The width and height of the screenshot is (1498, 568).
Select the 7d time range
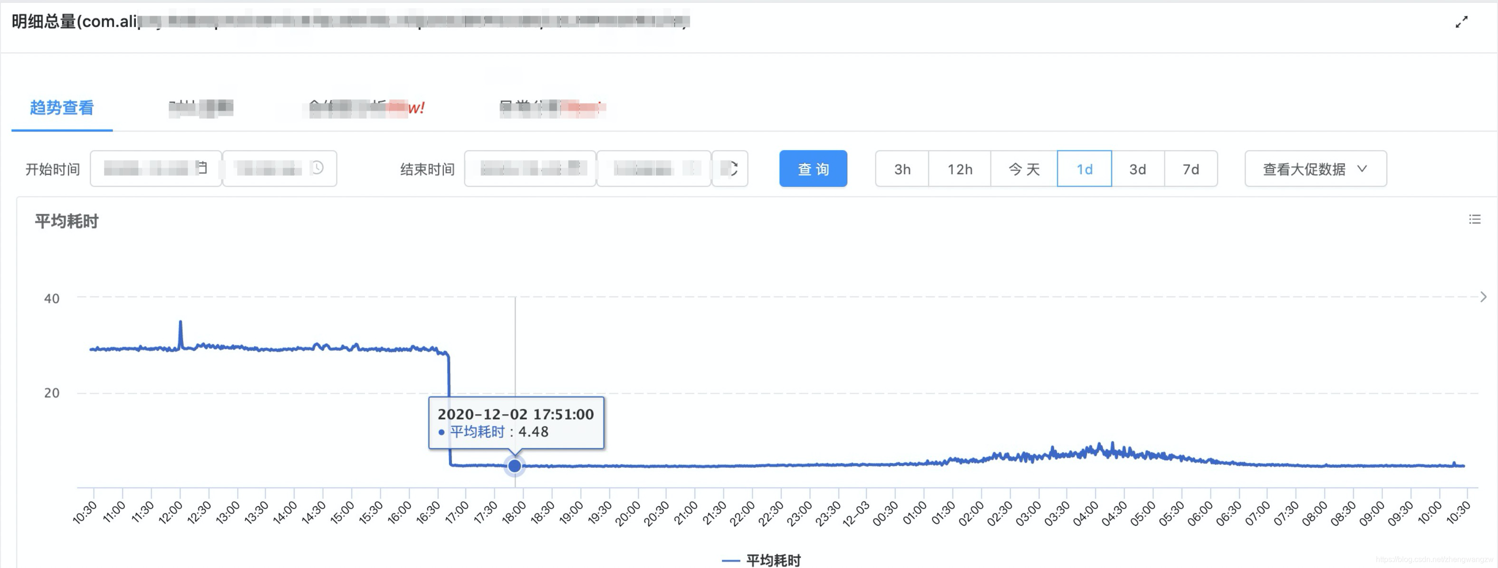1191,169
